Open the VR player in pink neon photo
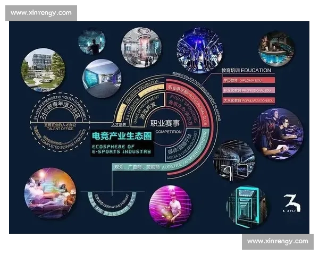 click(x=170, y=207)
